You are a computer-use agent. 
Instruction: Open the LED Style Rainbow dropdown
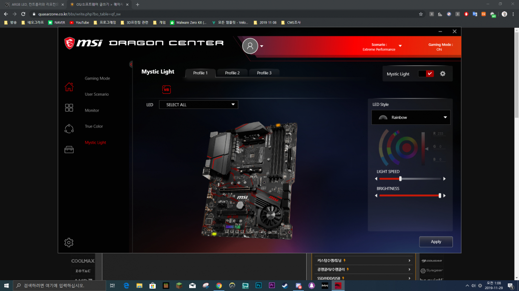point(411,117)
